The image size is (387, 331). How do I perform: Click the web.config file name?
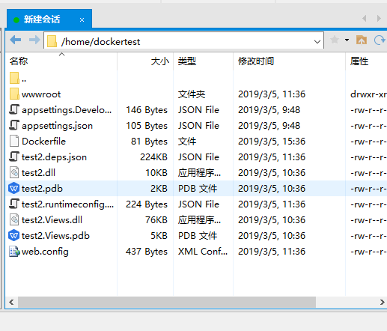point(45,252)
